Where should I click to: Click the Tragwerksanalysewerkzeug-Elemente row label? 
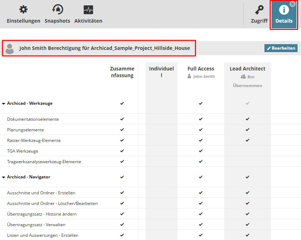44,162
